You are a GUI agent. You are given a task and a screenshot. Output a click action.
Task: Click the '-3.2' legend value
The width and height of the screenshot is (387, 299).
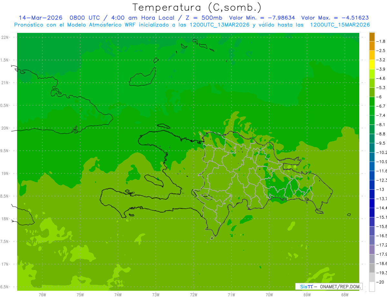tap(381, 60)
